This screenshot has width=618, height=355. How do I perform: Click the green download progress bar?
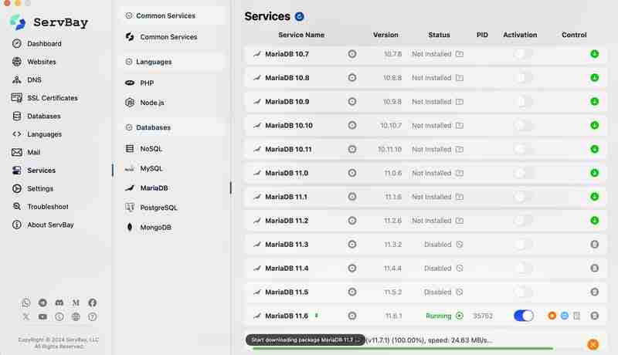(402, 349)
